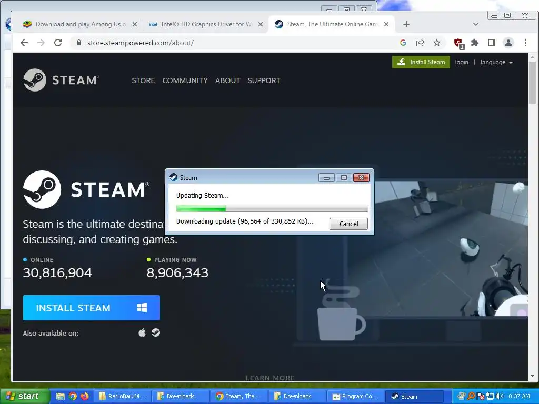This screenshot has height=404, width=539.
Task: Open the Windows start button
Action: 25,396
